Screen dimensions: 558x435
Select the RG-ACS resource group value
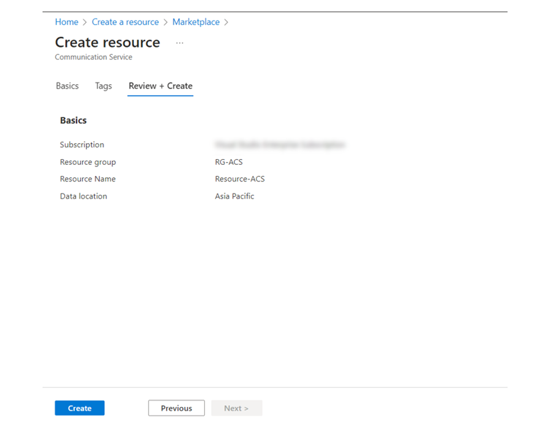coord(229,162)
